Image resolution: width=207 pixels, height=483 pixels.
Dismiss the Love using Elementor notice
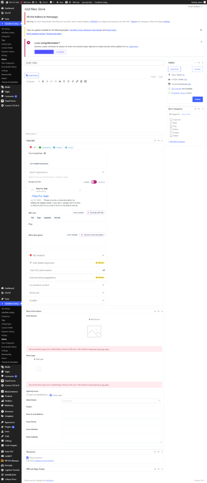(x=201, y=42)
